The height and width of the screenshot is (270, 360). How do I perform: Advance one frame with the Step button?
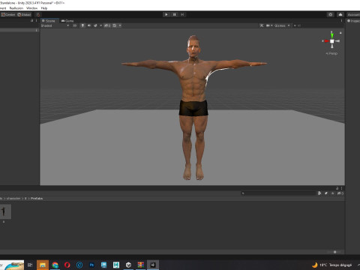182,14
